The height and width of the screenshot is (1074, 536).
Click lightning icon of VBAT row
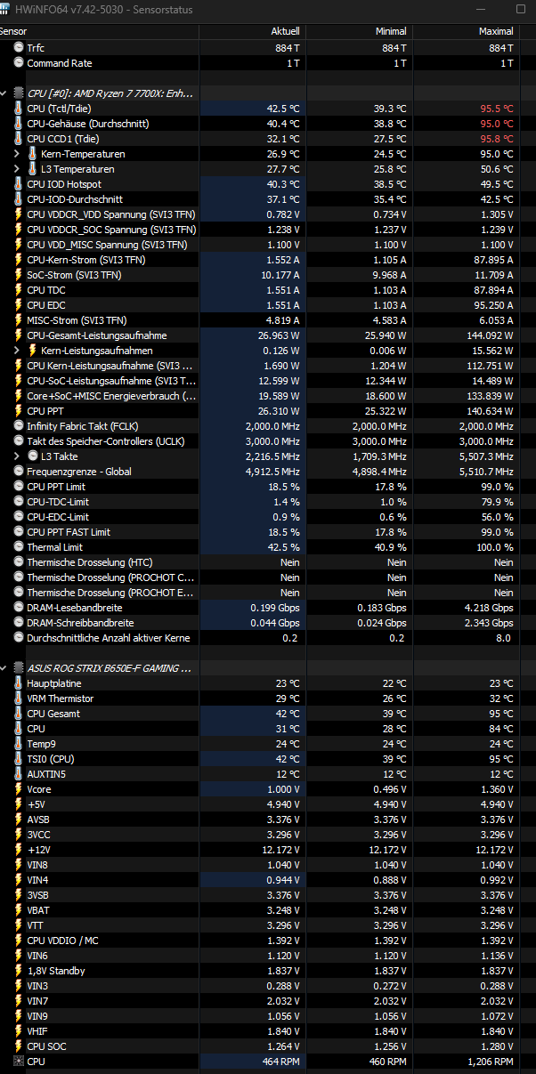click(19, 910)
